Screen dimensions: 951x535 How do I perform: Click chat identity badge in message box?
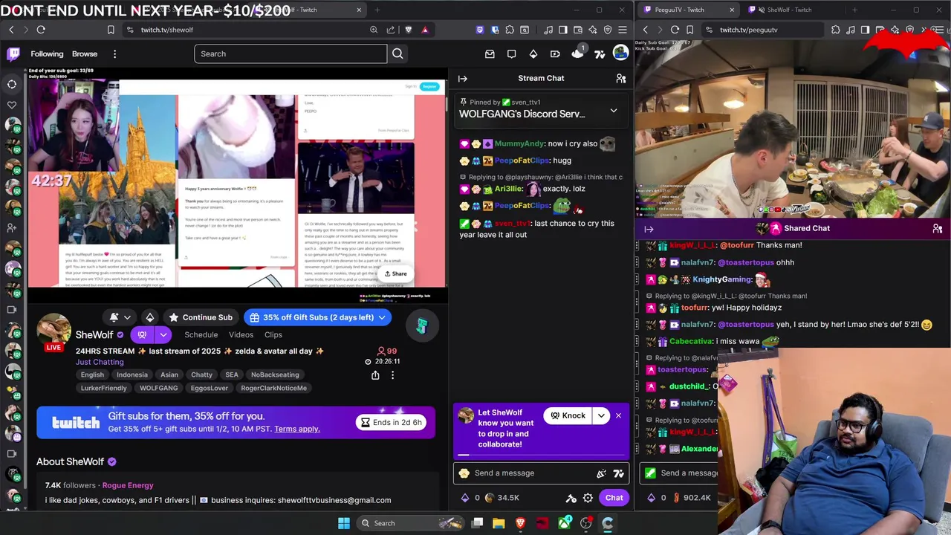click(x=464, y=473)
